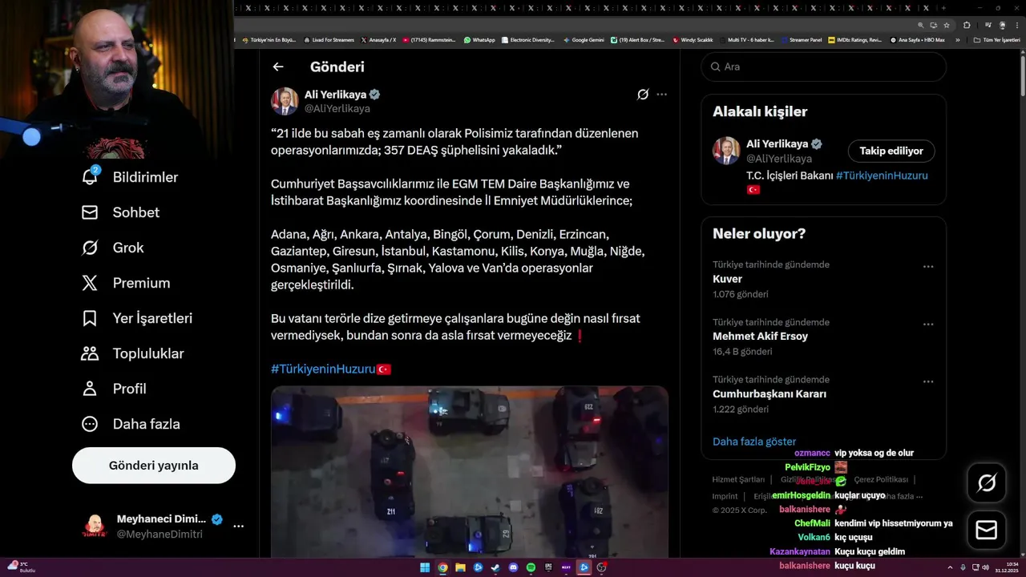Open the Hizmet Şartları footer link
1026x577 pixels.
coord(738,479)
